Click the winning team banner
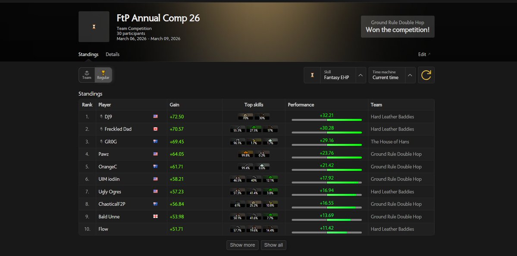 [x=398, y=27]
